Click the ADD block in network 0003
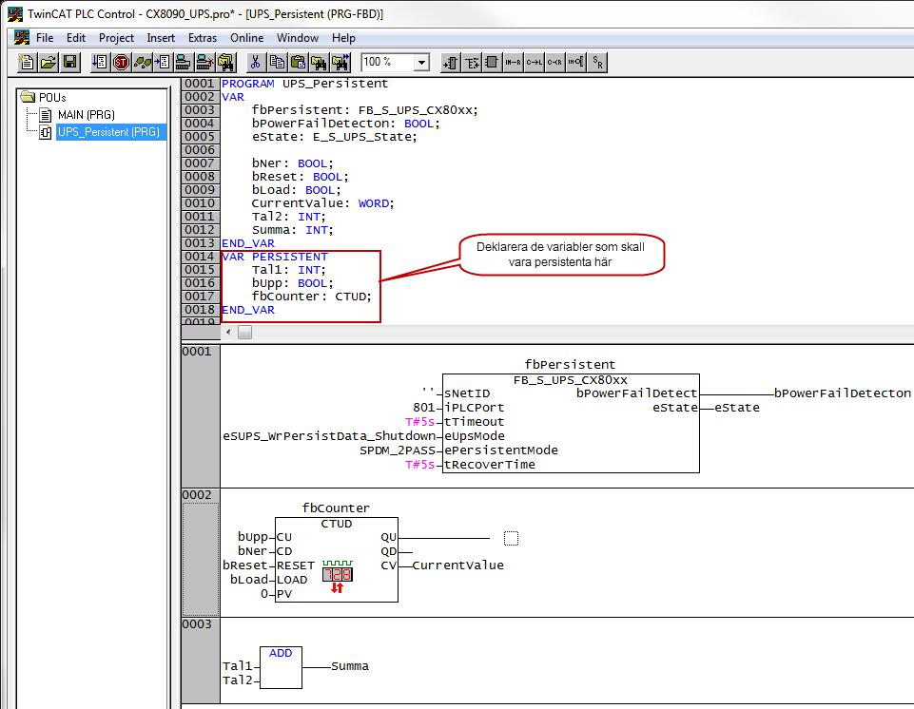 click(x=281, y=667)
